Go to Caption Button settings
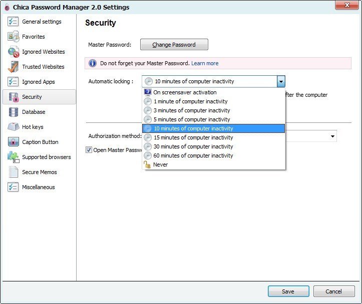The height and width of the screenshot is (304, 362). pyautogui.click(x=40, y=142)
